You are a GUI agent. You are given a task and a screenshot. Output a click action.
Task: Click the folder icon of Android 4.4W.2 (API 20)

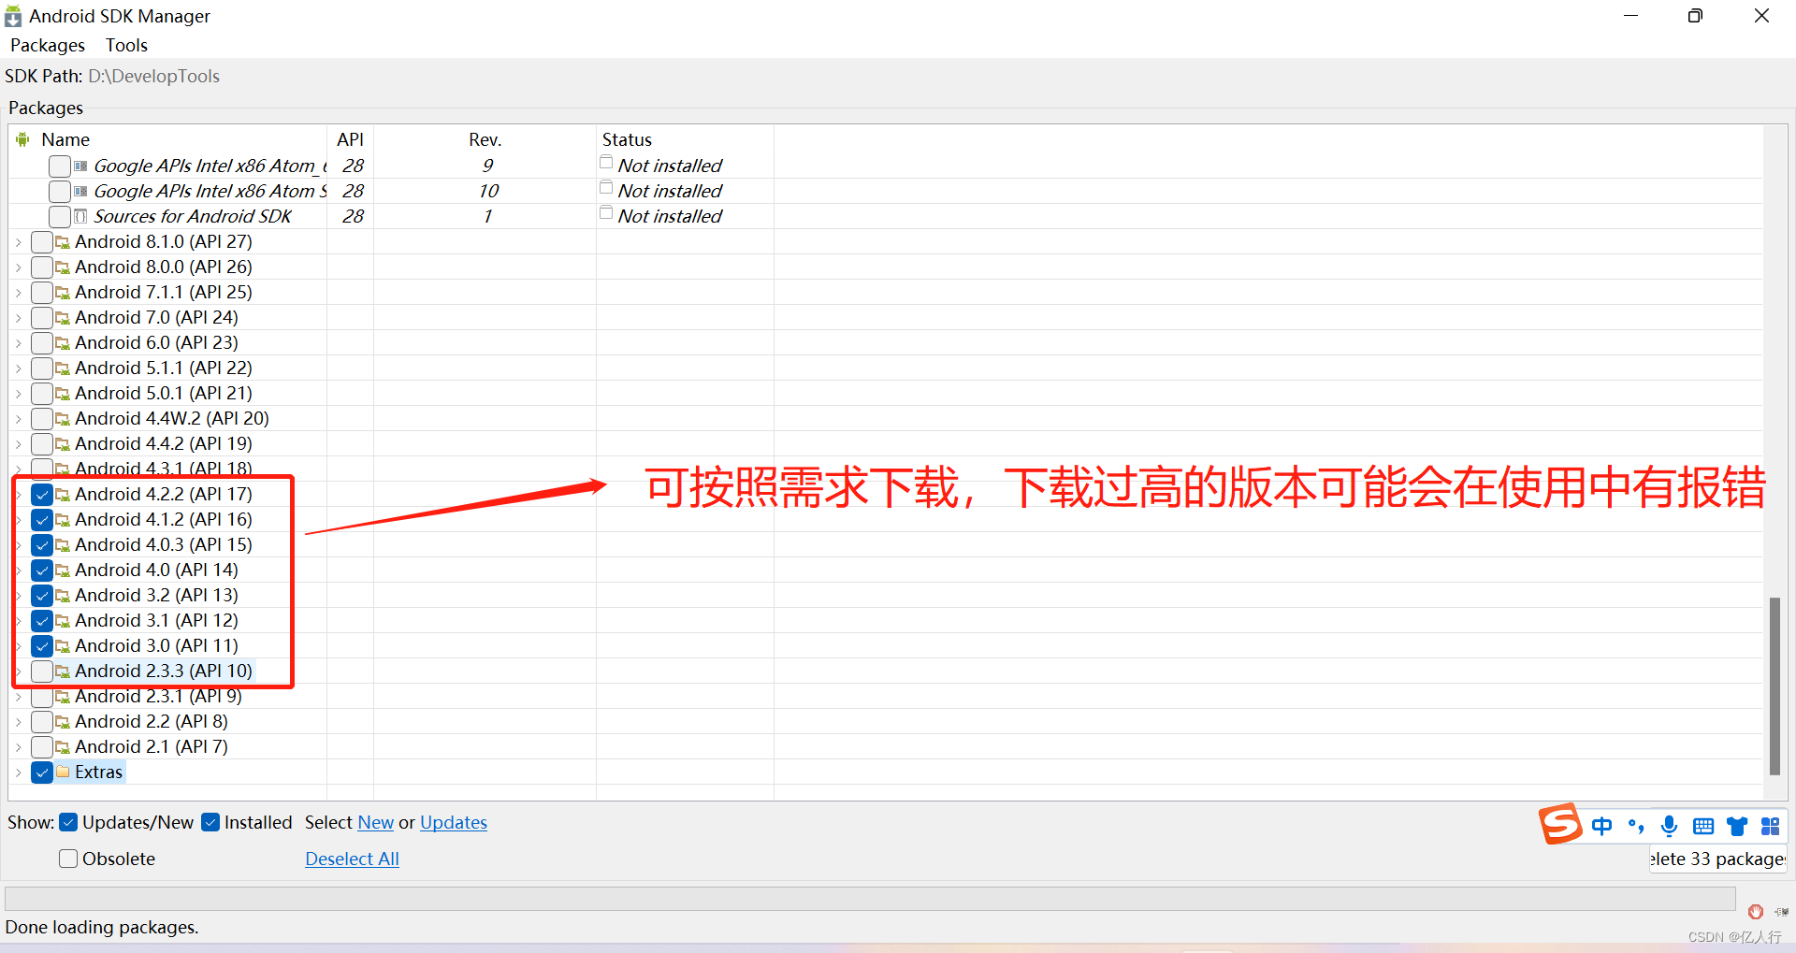[63, 419]
